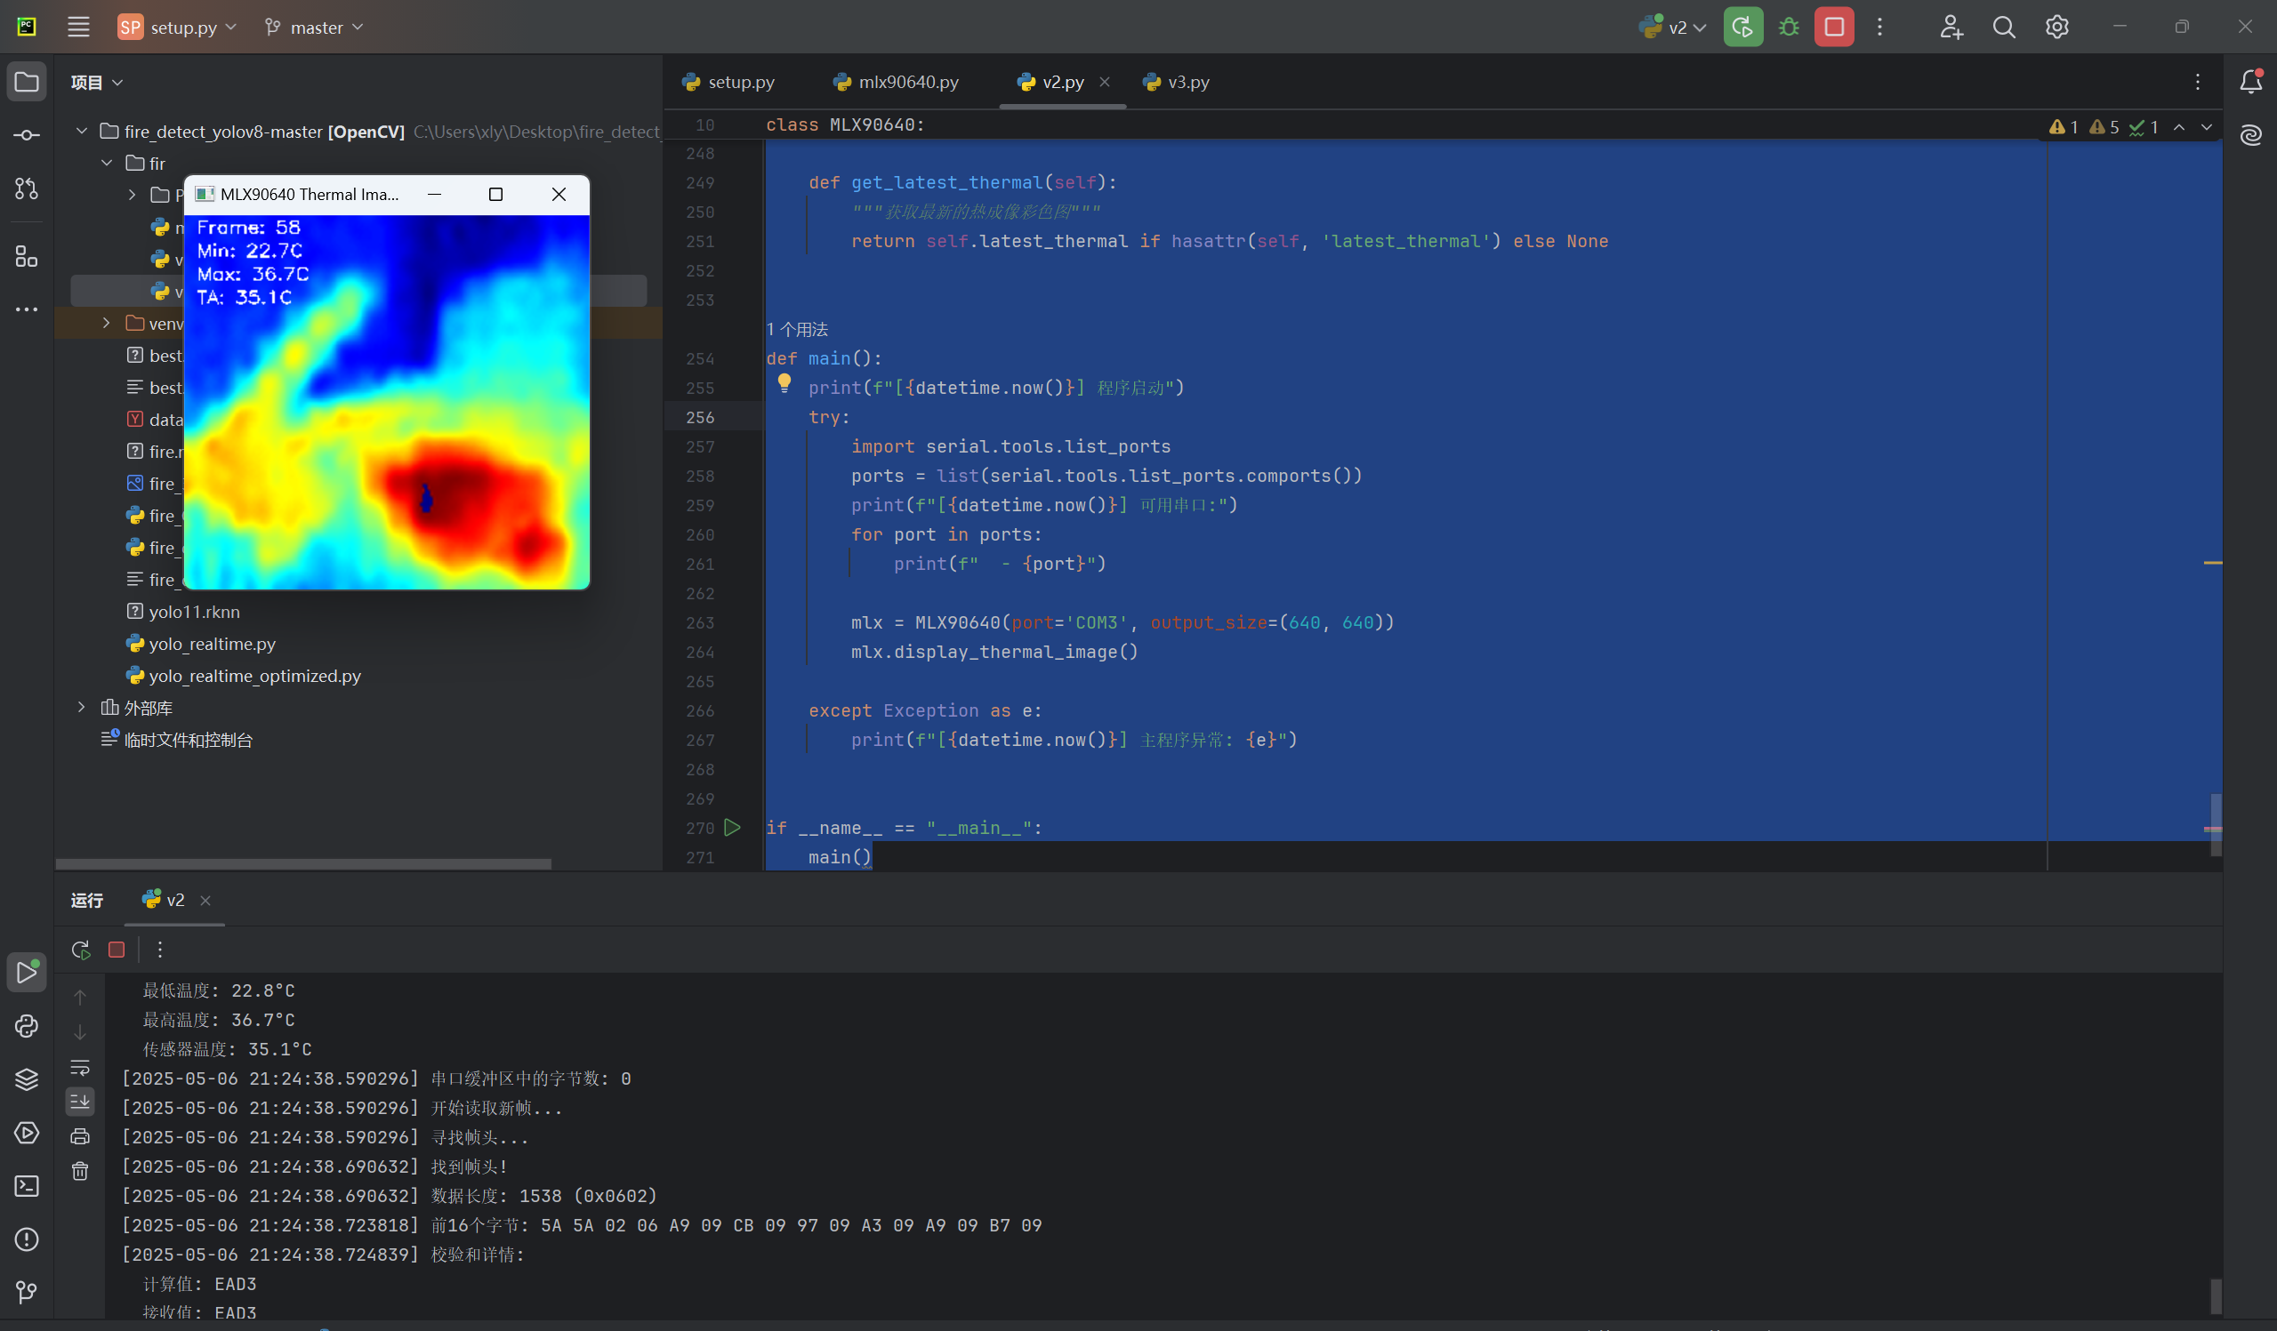Toggle soft-wrap in the run console
Screen dimensions: 2277x1331
pos(80,1067)
